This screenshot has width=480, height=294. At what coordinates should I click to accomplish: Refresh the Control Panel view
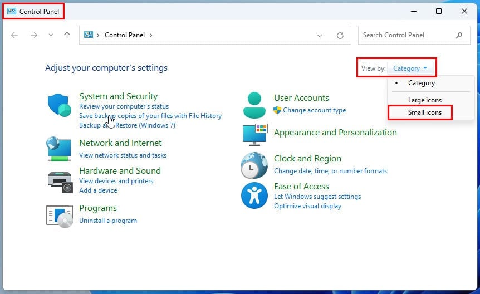(340, 36)
